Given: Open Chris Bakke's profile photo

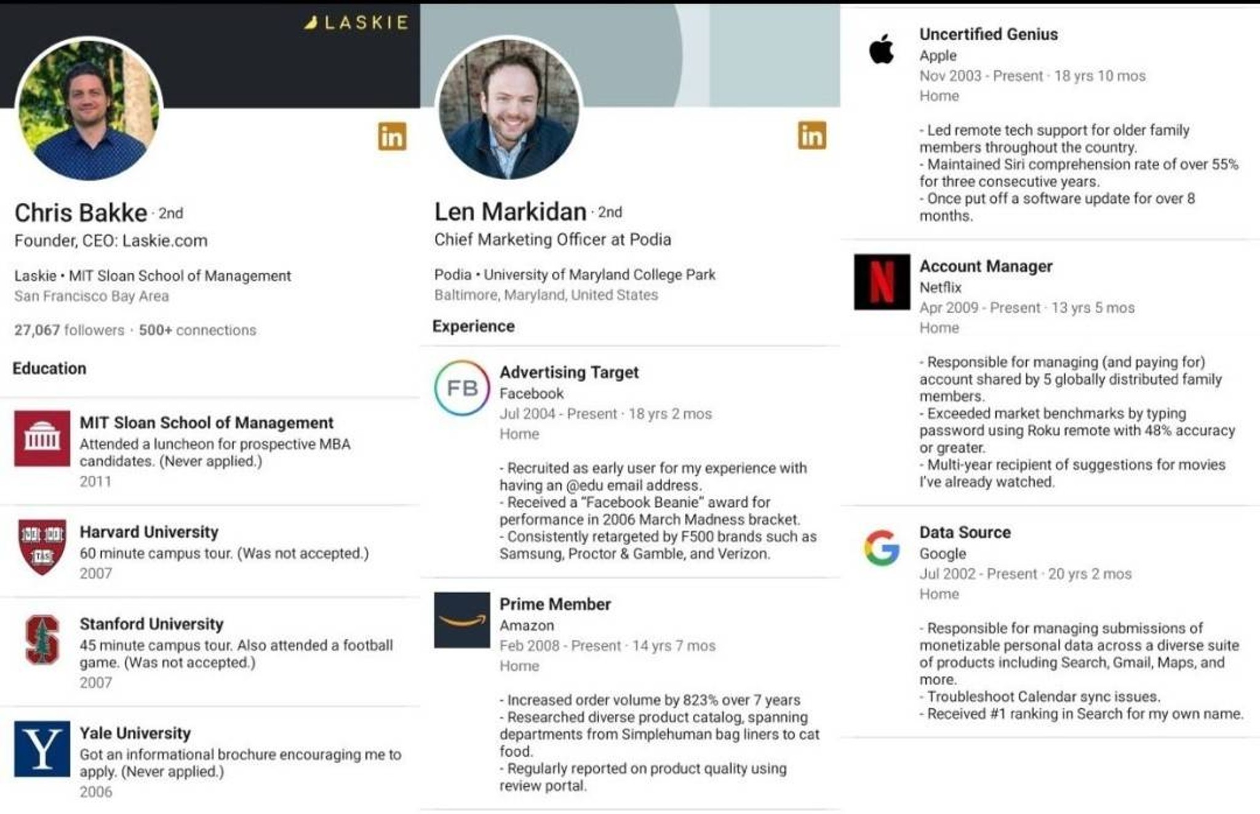Looking at the screenshot, I should (89, 109).
